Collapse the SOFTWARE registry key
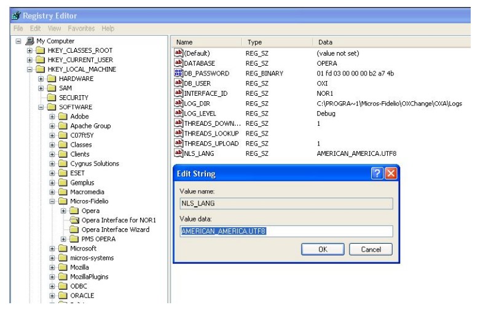This screenshot has width=483, height=321. [41, 107]
